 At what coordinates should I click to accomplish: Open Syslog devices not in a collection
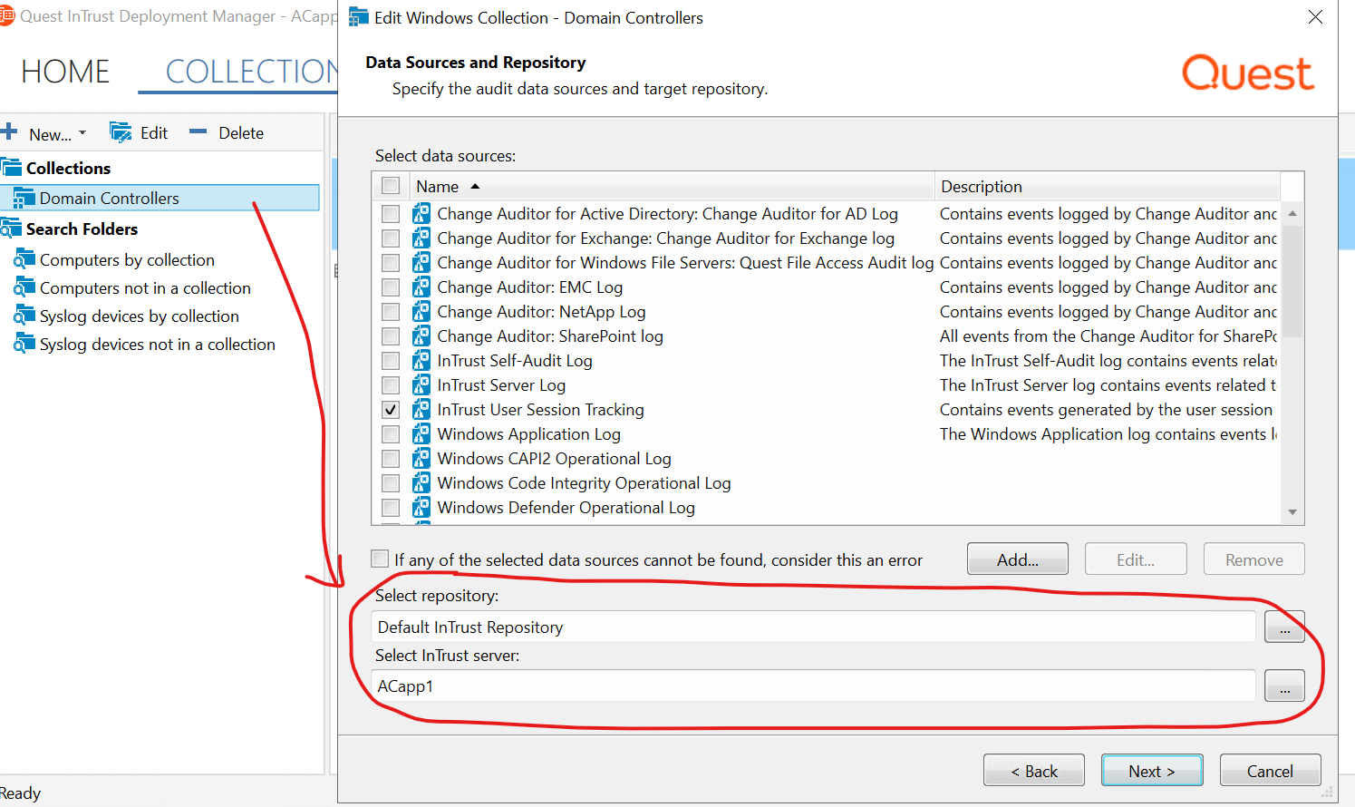pyautogui.click(x=158, y=344)
